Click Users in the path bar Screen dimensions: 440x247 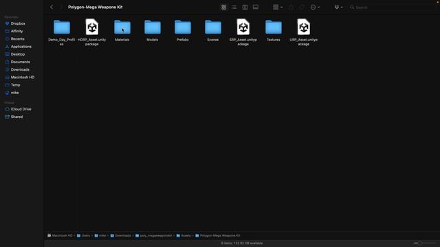click(83, 236)
